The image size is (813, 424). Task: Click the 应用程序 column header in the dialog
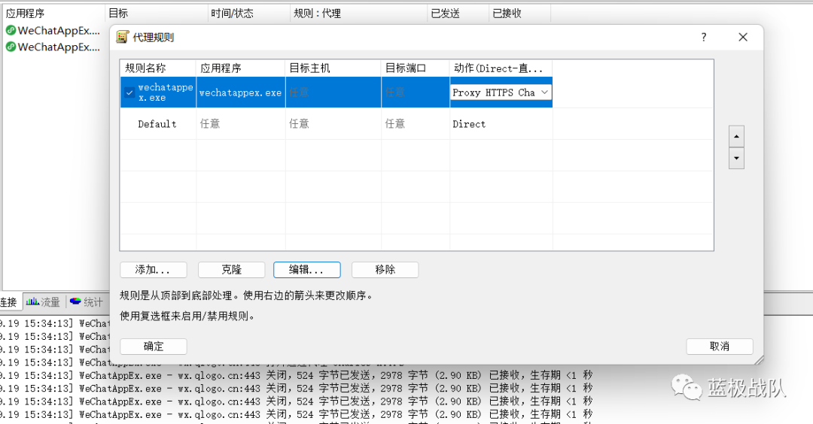(241, 68)
